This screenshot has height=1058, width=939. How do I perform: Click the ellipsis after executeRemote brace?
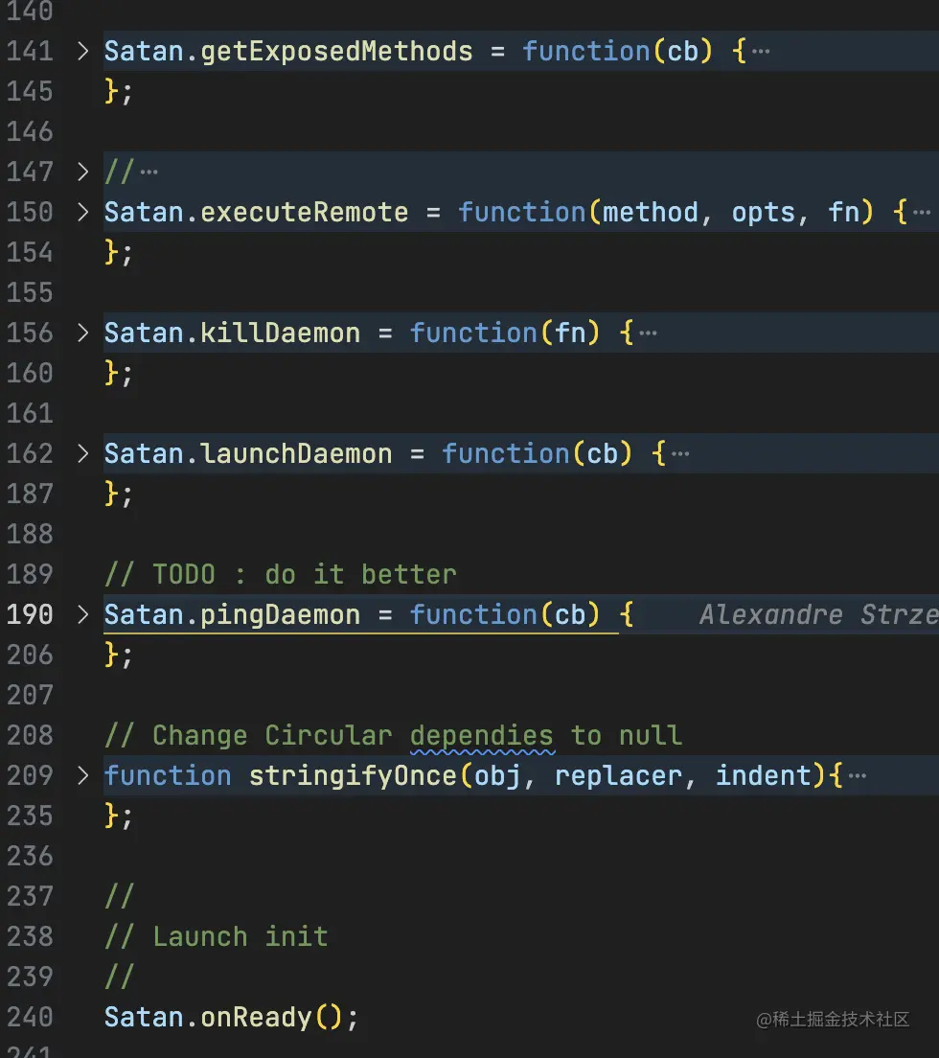(x=922, y=212)
